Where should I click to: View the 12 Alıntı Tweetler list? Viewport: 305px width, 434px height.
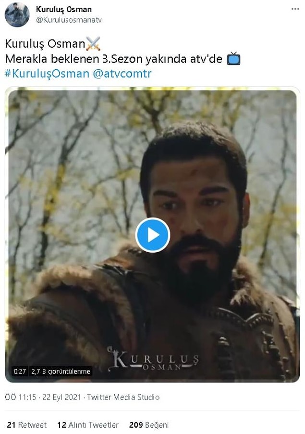pyautogui.click(x=88, y=425)
